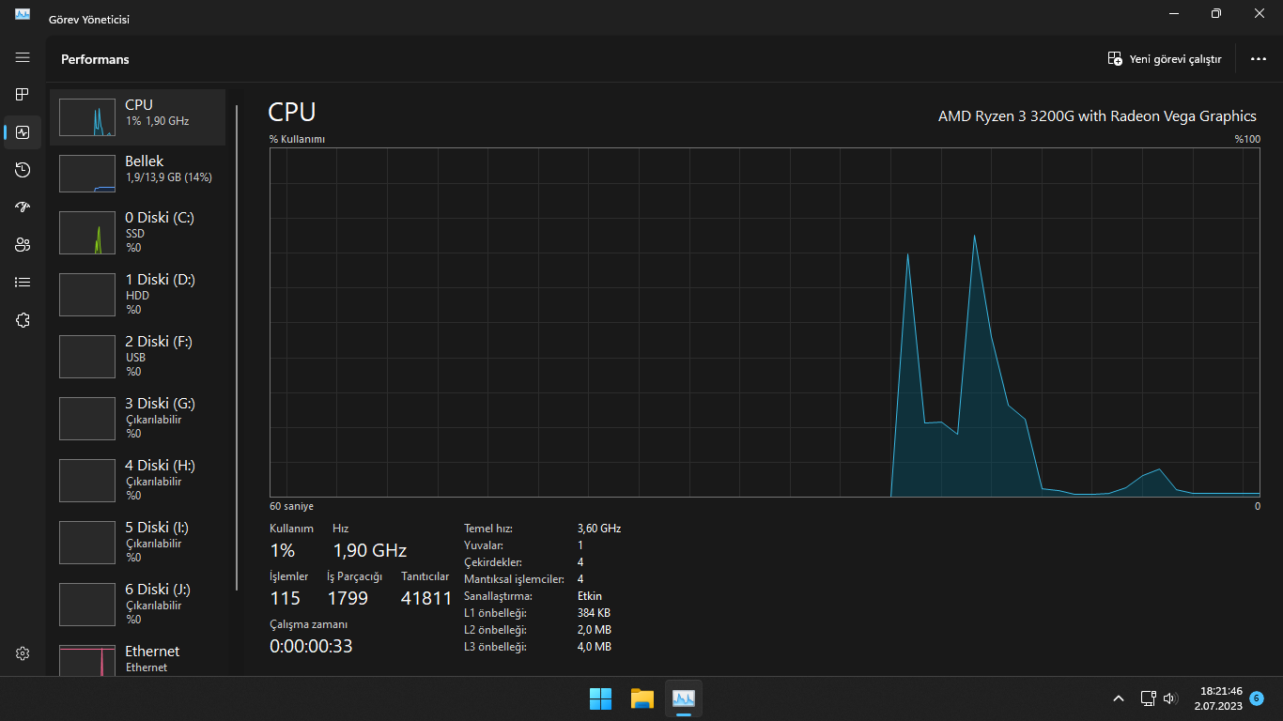
Task: Click the '% Kullanımı' graph label
Action: [x=297, y=139]
